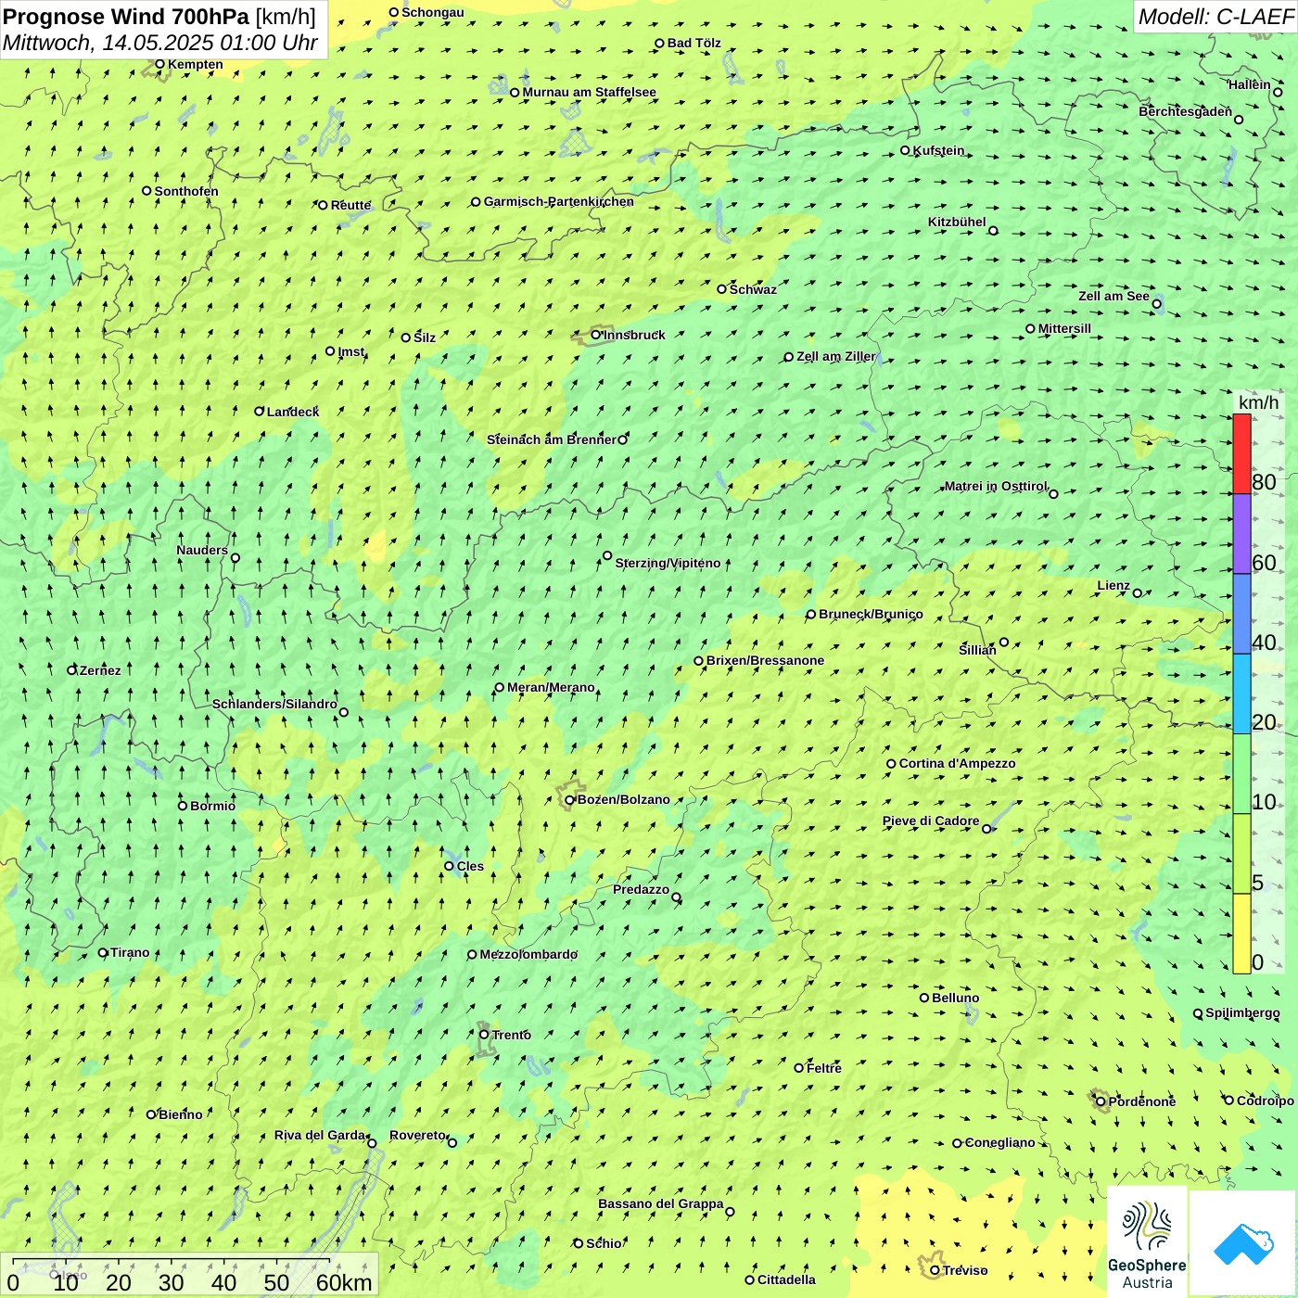Click the dark blue 40 km/h legend color
The image size is (1298, 1298).
point(1241,614)
